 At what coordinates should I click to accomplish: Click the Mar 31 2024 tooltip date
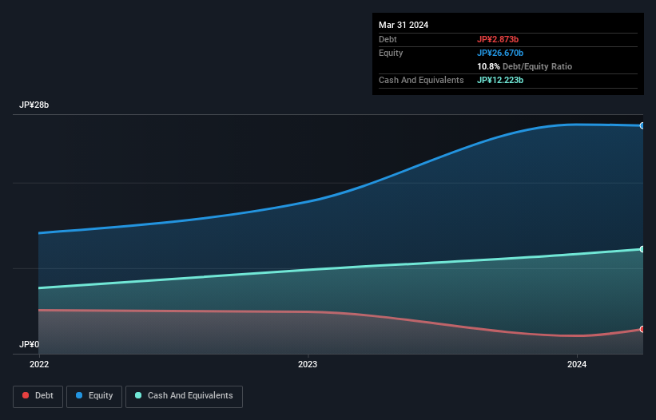(x=404, y=25)
